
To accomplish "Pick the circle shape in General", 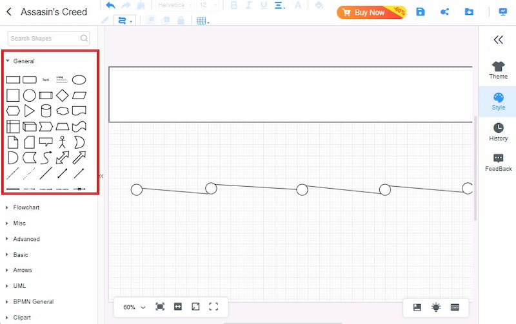I will (x=29, y=95).
